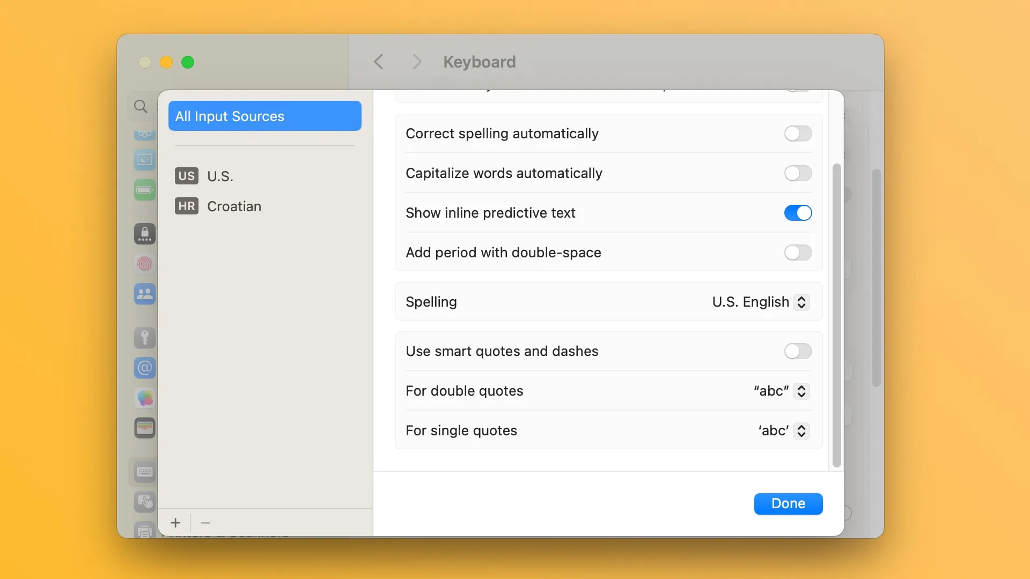
Task: Disable Show inline predictive text toggle
Action: 797,213
